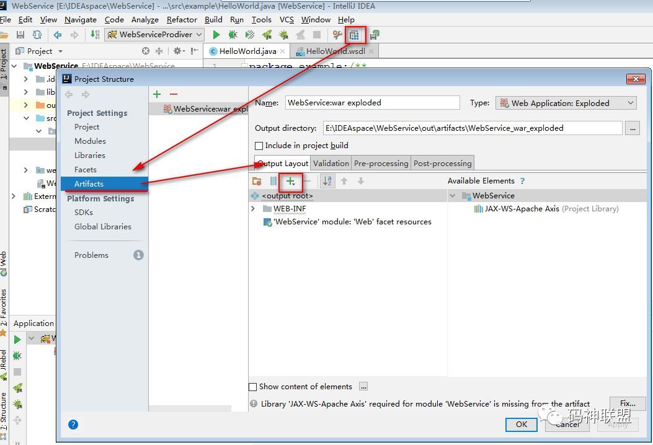
Task: Click the Fix... button
Action: (628, 403)
